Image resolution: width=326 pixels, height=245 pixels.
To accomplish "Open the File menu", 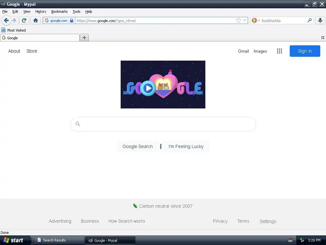I will [x=5, y=12].
